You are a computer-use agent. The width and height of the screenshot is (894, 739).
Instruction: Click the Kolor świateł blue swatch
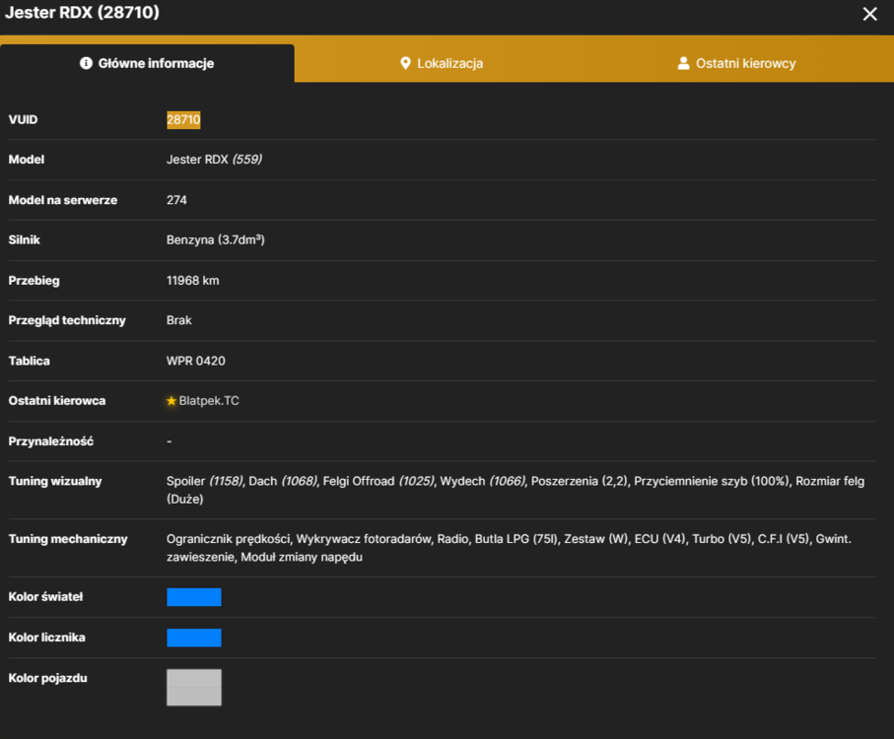click(x=194, y=597)
